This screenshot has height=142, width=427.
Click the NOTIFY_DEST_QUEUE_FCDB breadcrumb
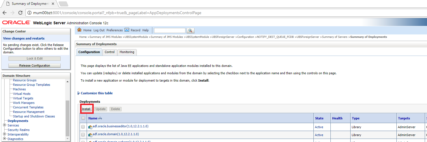pyautogui.click(x=276, y=37)
